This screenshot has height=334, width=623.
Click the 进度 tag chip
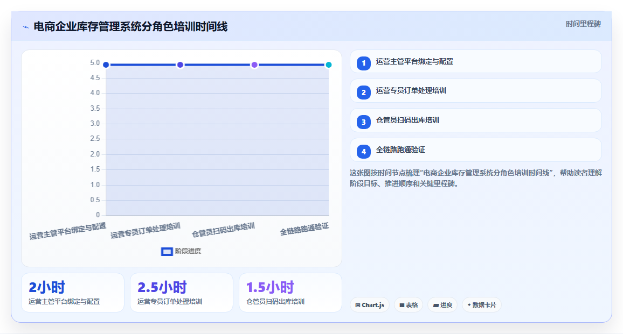pos(442,305)
